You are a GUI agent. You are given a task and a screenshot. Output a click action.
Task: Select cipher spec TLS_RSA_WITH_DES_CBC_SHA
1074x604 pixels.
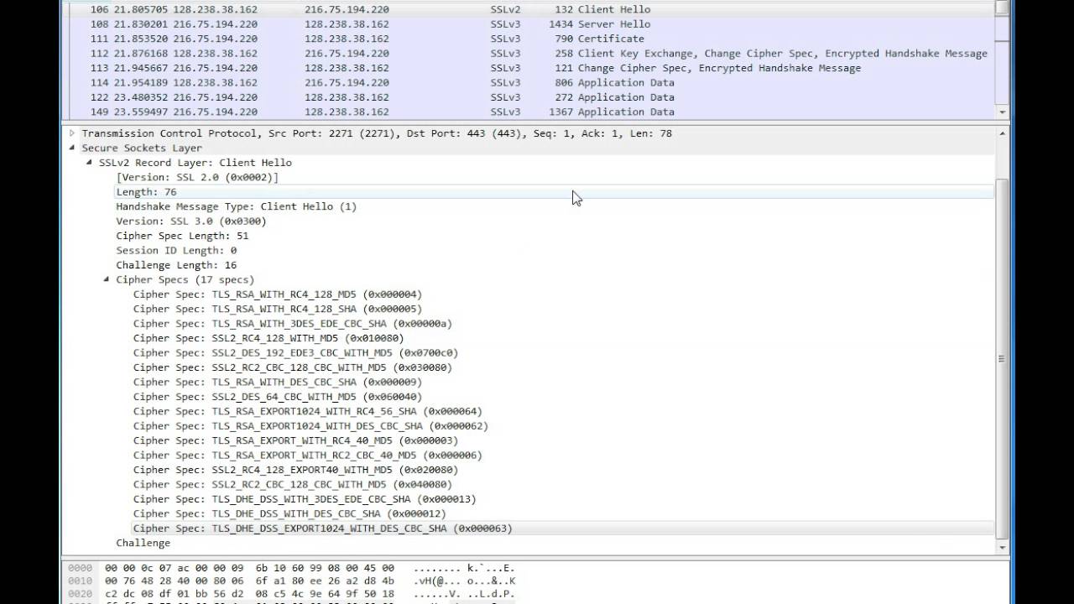pos(278,383)
